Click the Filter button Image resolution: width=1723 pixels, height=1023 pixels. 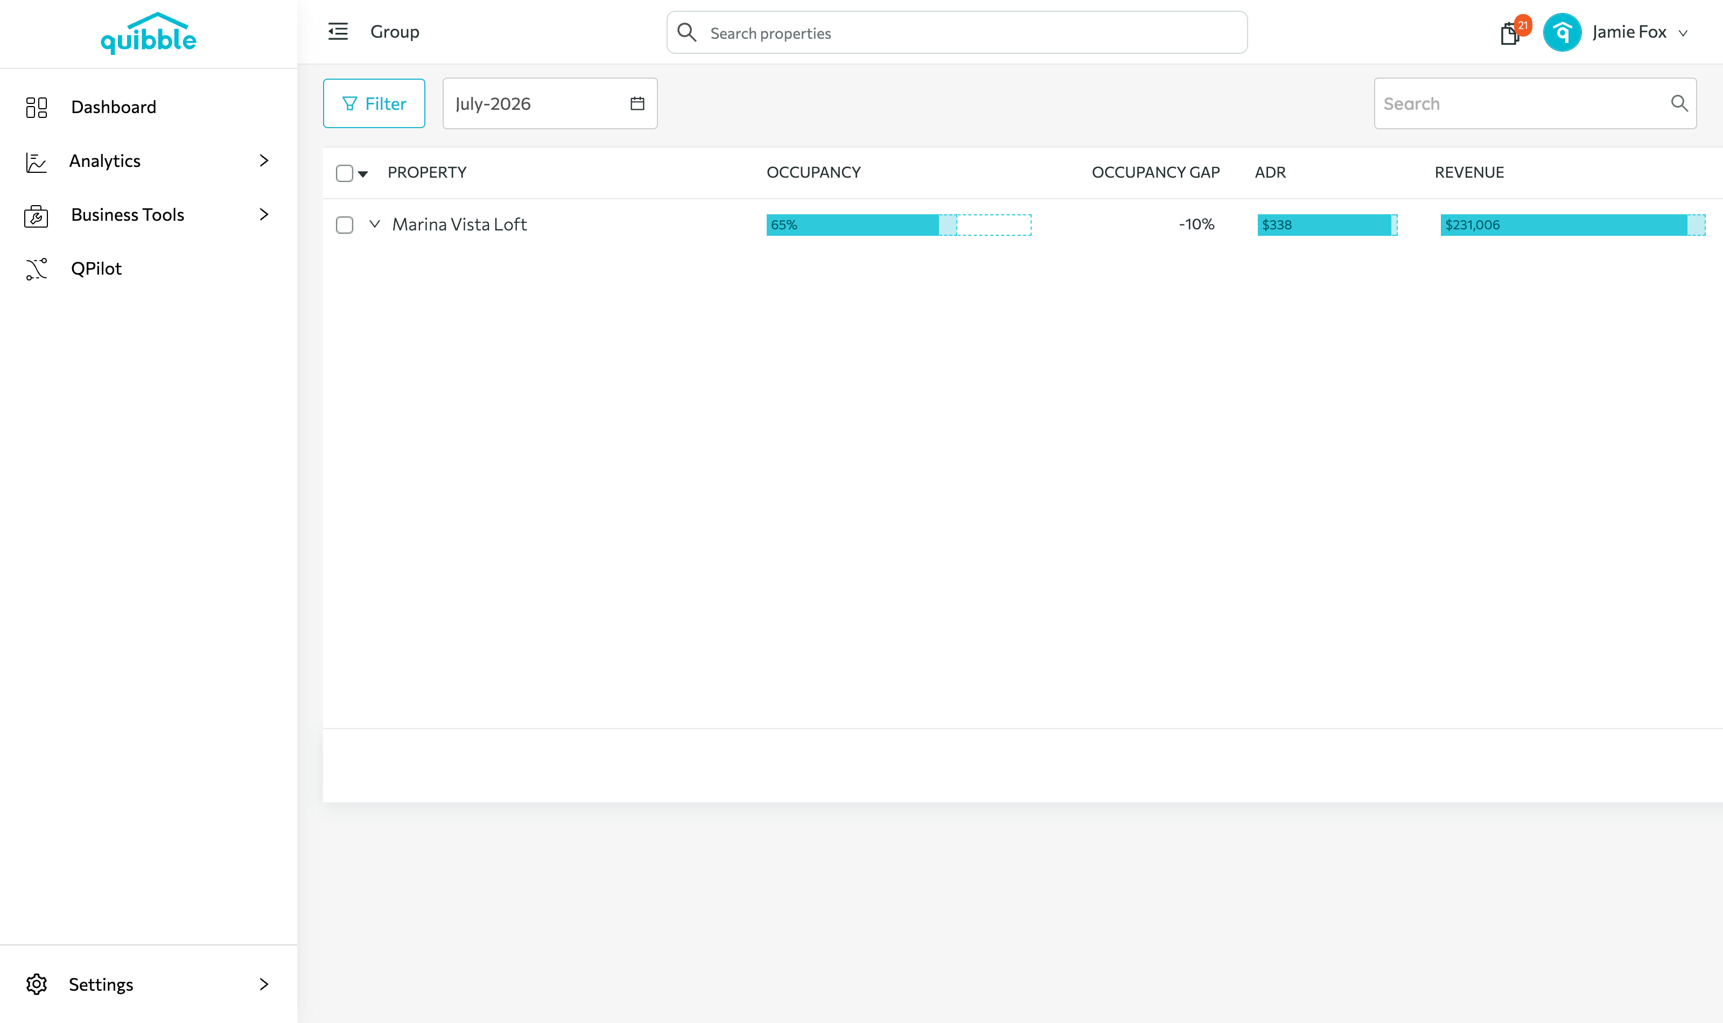pyautogui.click(x=374, y=103)
